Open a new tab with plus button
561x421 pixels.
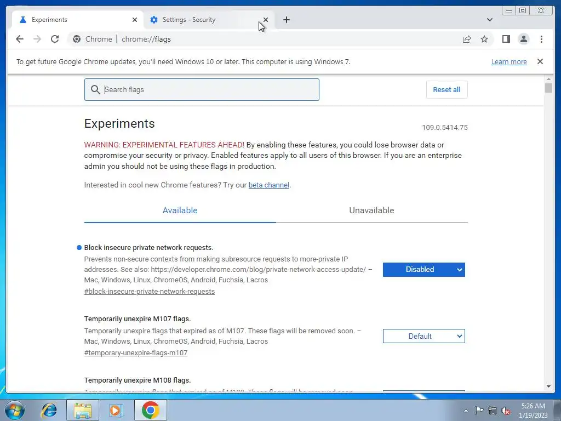pyautogui.click(x=286, y=20)
